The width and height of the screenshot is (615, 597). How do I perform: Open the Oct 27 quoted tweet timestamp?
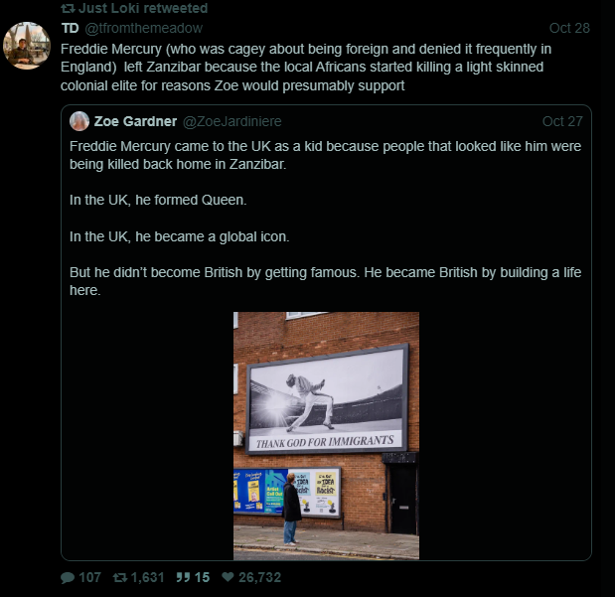coord(562,121)
